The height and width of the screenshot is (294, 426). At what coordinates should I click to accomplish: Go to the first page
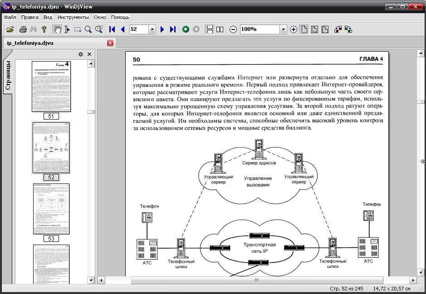(x=112, y=29)
